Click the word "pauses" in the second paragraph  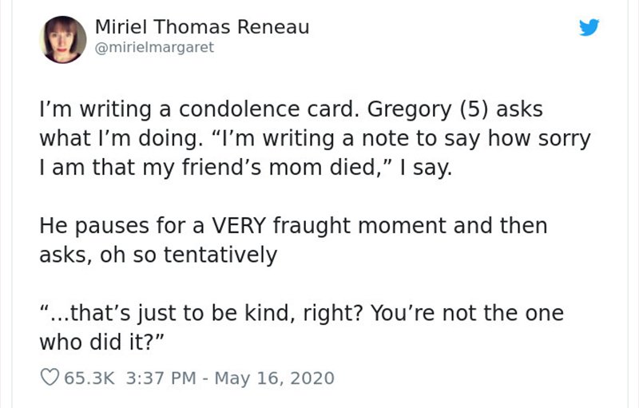click(x=112, y=227)
